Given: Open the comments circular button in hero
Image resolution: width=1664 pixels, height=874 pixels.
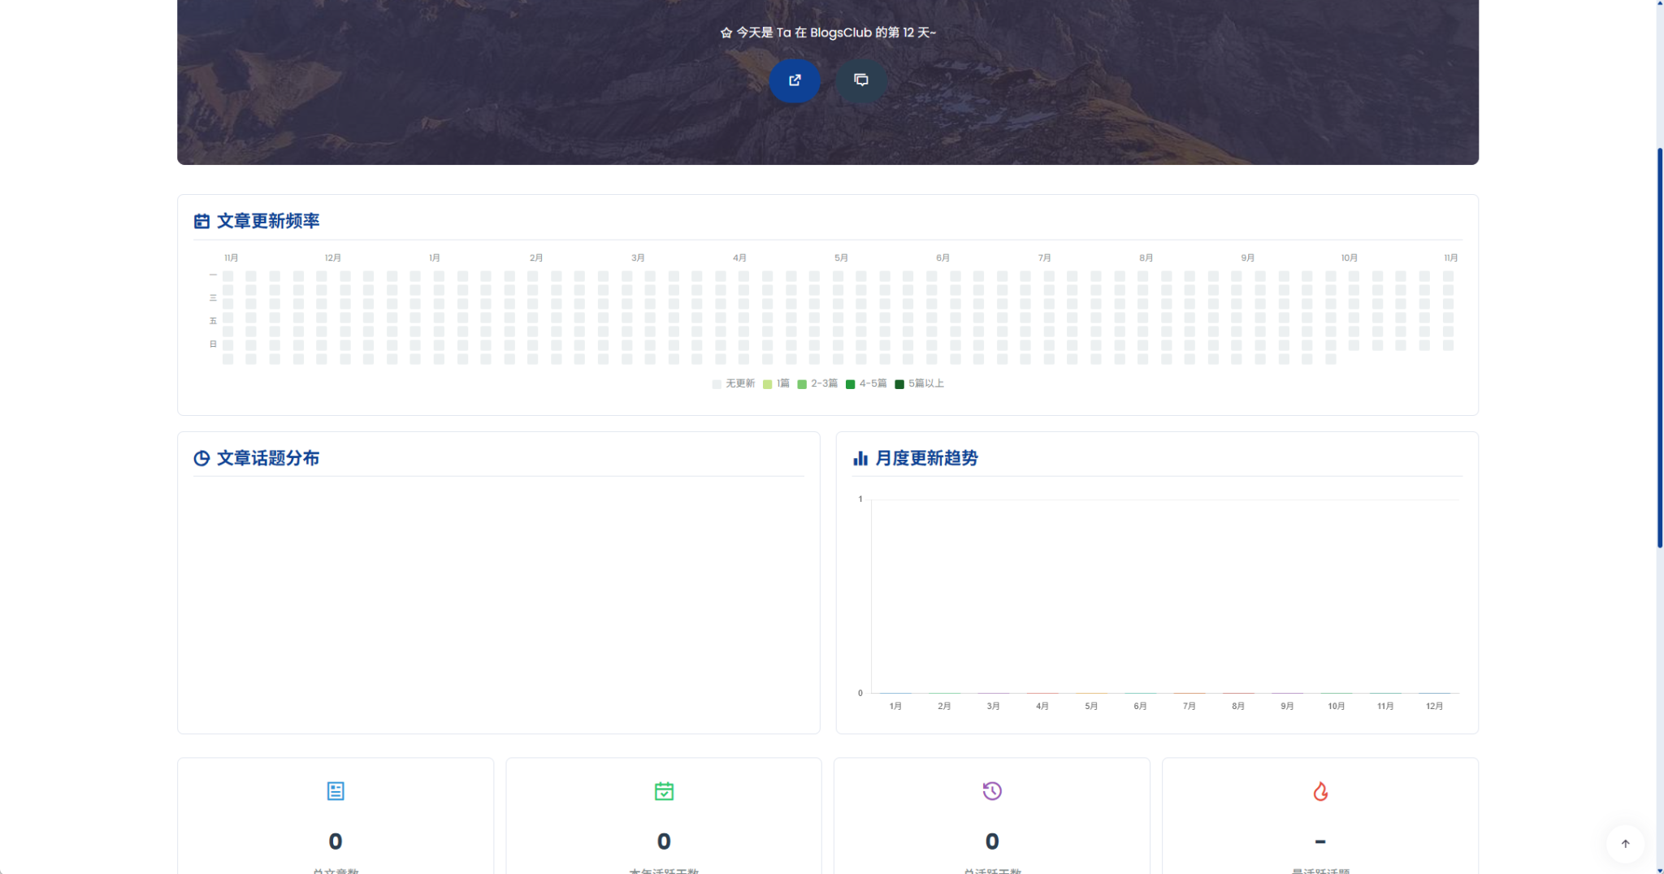Looking at the screenshot, I should [x=860, y=81].
